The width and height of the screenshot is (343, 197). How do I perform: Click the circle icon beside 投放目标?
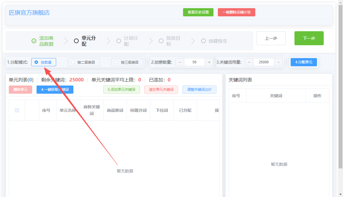pyautogui.click(x=161, y=41)
